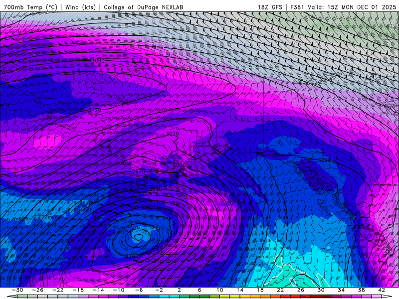
Task: Pick the yellow swatch on the temperature color bar
Action: tap(233, 297)
